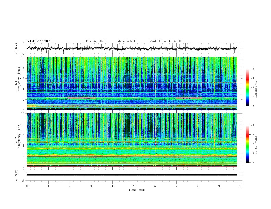Click the ch.2 "Frequency (kHz)" axis label
Screen dimensions: 271x209
(20, 136)
